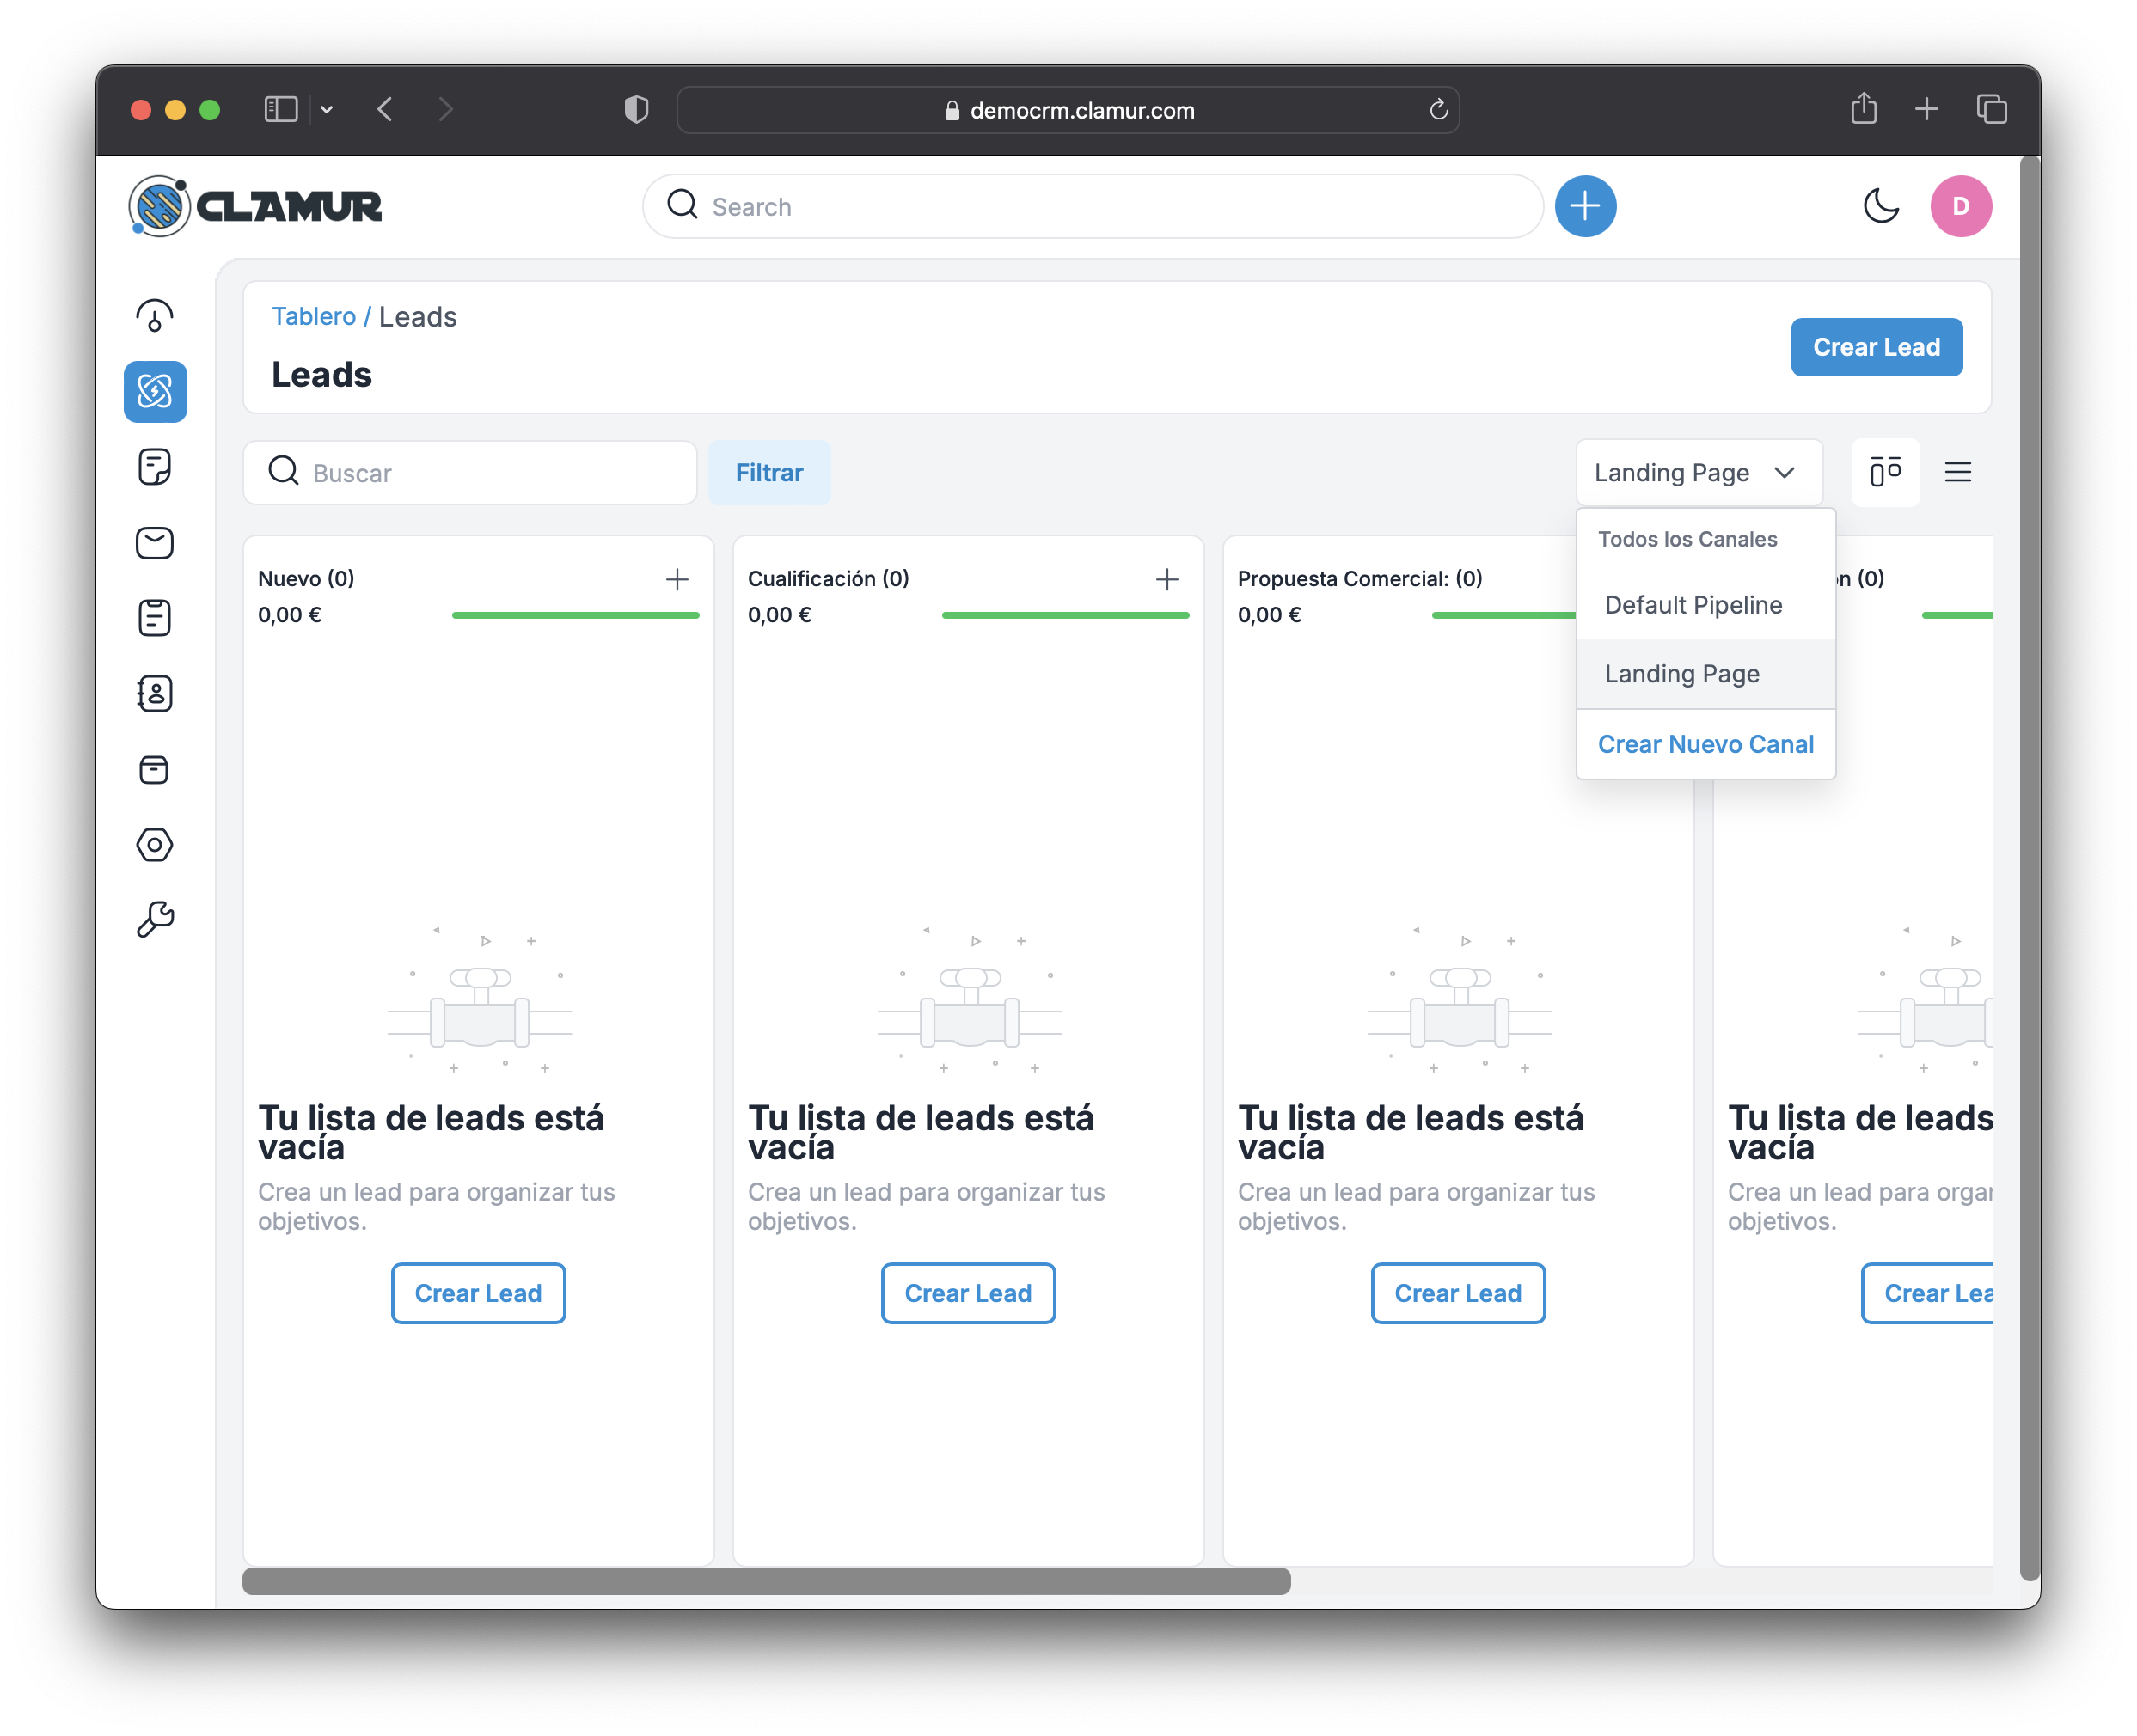This screenshot has width=2137, height=1736.
Task: Toggle dark mode with moon icon
Action: pos(1881,206)
